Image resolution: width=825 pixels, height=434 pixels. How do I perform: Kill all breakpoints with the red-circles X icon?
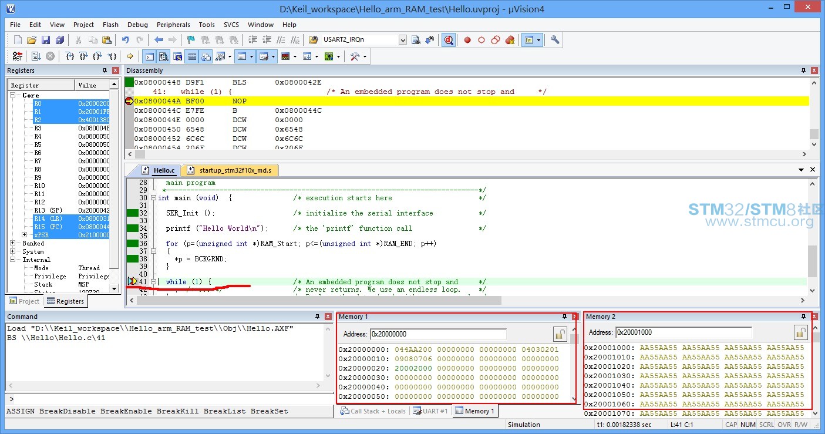click(x=510, y=40)
